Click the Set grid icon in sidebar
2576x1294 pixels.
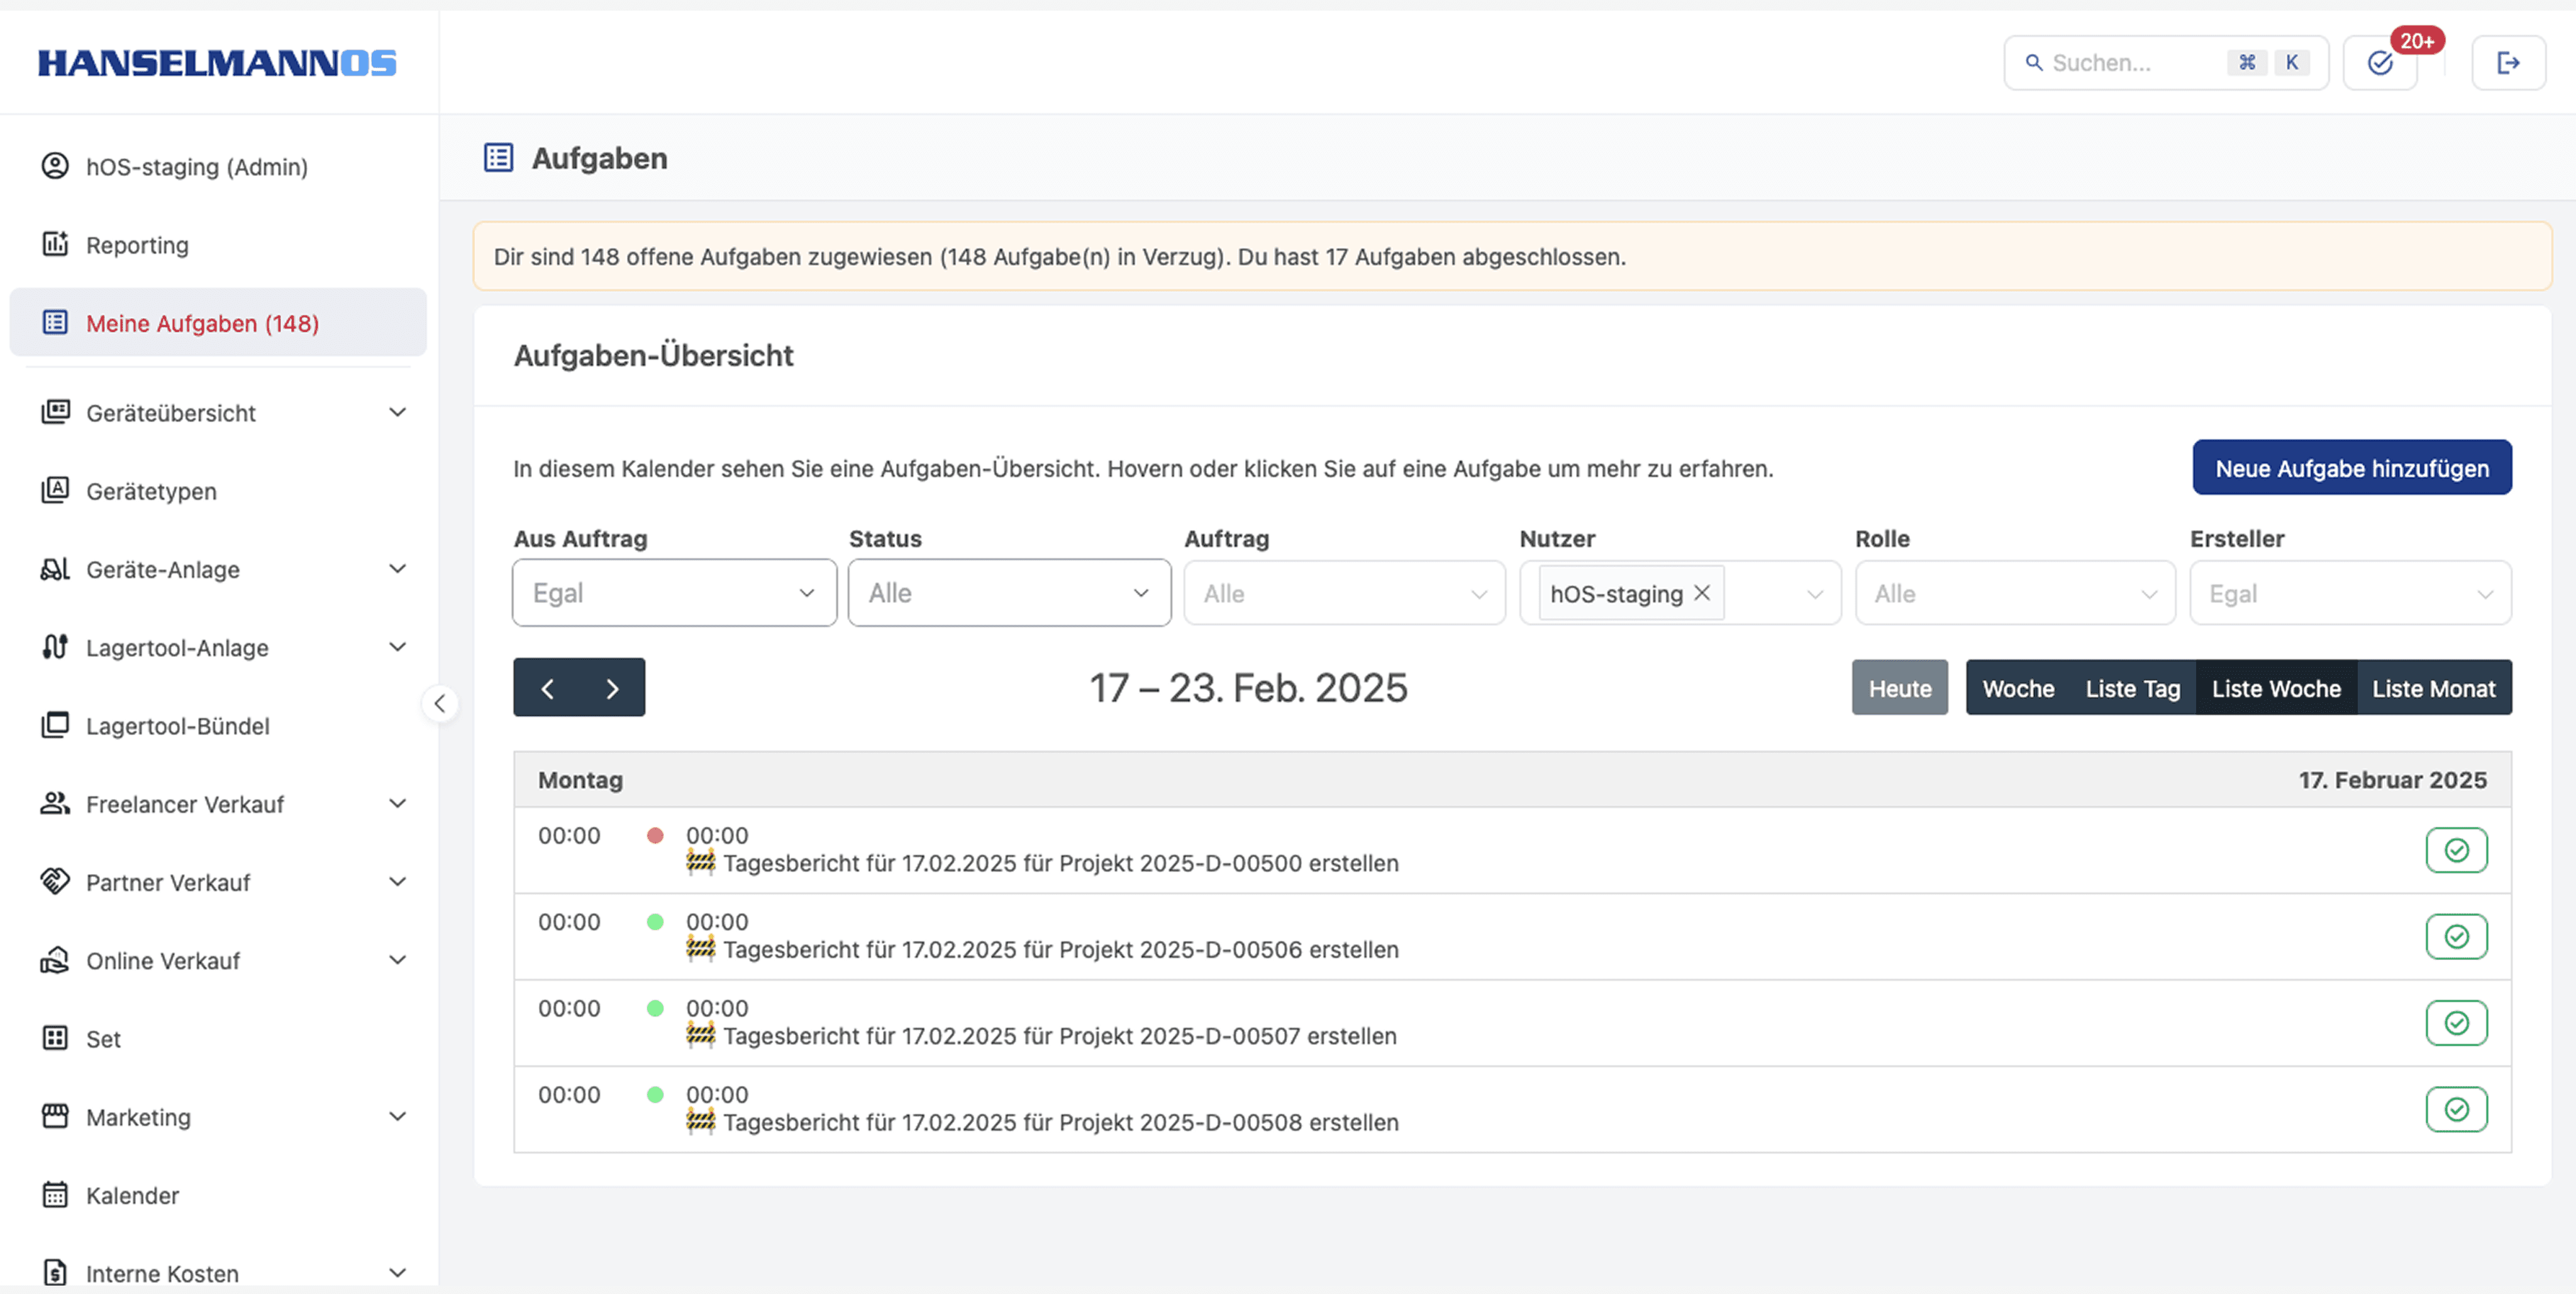tap(55, 1038)
